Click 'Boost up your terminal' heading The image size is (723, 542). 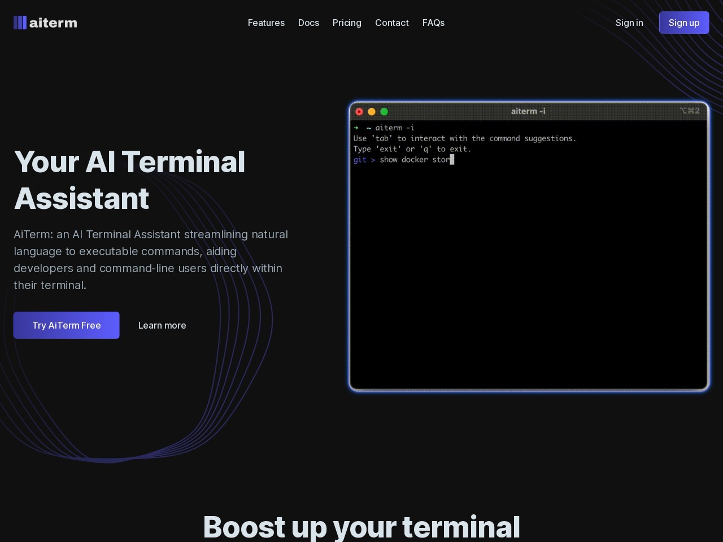(361, 527)
